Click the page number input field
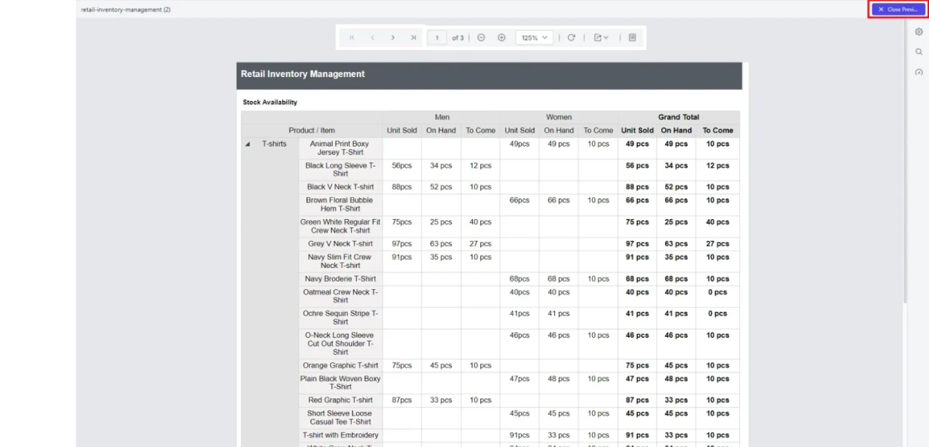This screenshot has width=929, height=447. pyautogui.click(x=436, y=37)
